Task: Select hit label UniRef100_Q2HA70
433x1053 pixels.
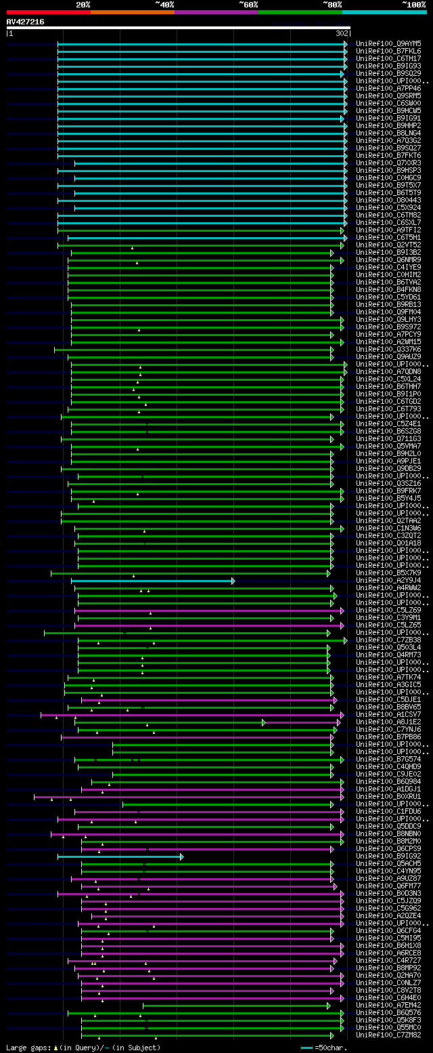Action: click(x=390, y=975)
